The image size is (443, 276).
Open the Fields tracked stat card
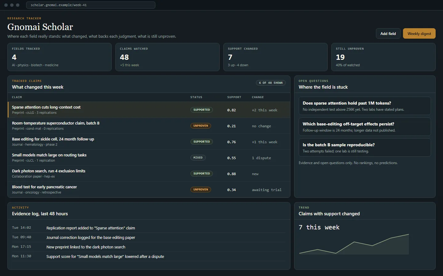(x=59, y=57)
